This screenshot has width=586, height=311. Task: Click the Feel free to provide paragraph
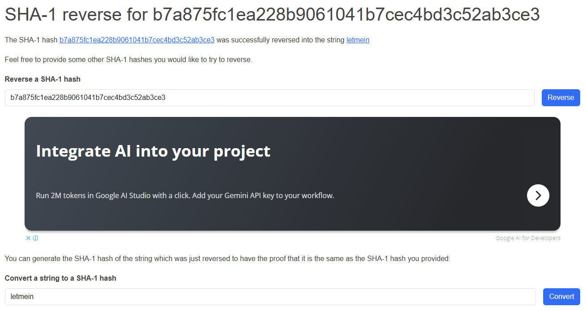click(x=129, y=59)
